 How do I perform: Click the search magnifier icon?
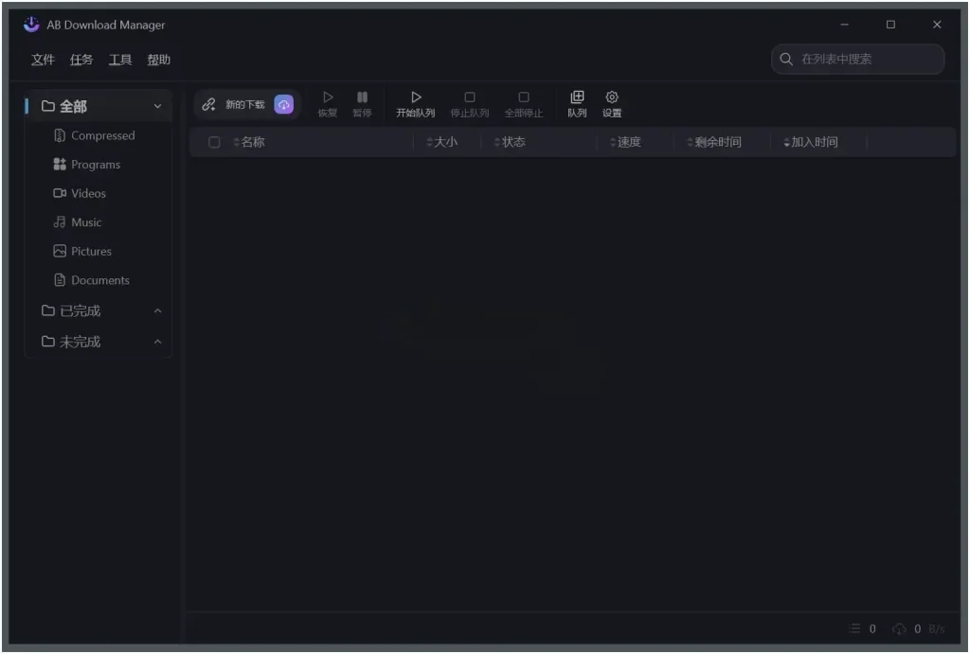(785, 59)
